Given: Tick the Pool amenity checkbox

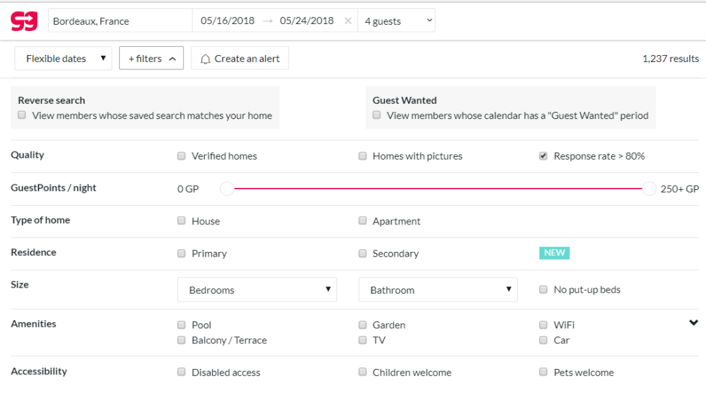Looking at the screenshot, I should 181,325.
